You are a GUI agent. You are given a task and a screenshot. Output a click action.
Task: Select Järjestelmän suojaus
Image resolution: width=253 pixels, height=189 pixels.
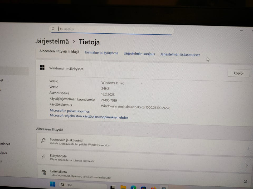click(139, 54)
